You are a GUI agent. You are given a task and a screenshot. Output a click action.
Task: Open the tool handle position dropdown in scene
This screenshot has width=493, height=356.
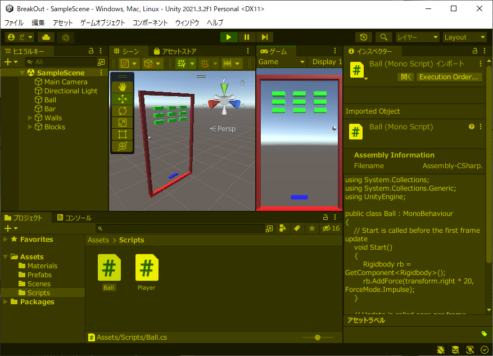coord(129,64)
